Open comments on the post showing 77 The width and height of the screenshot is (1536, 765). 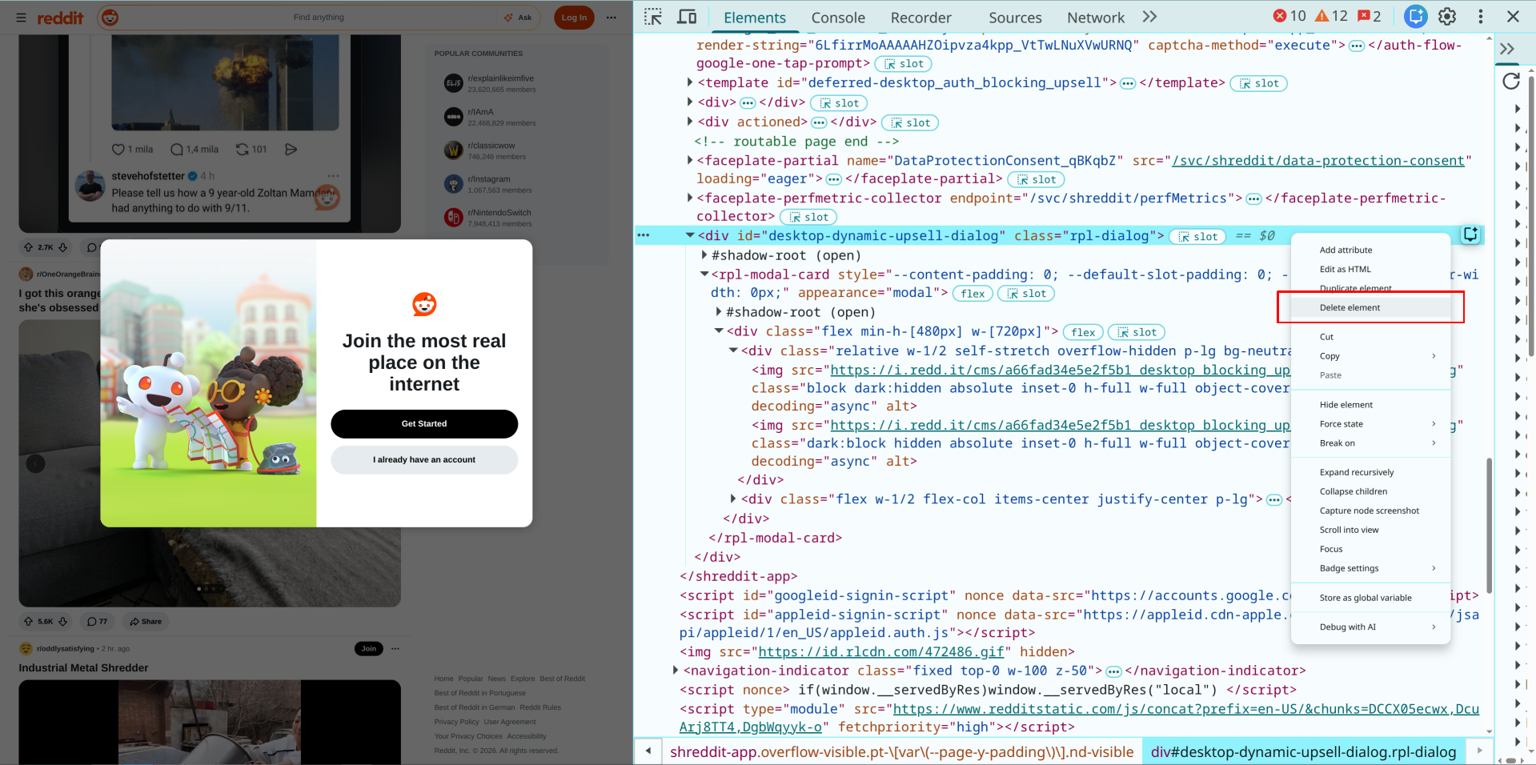(x=97, y=621)
